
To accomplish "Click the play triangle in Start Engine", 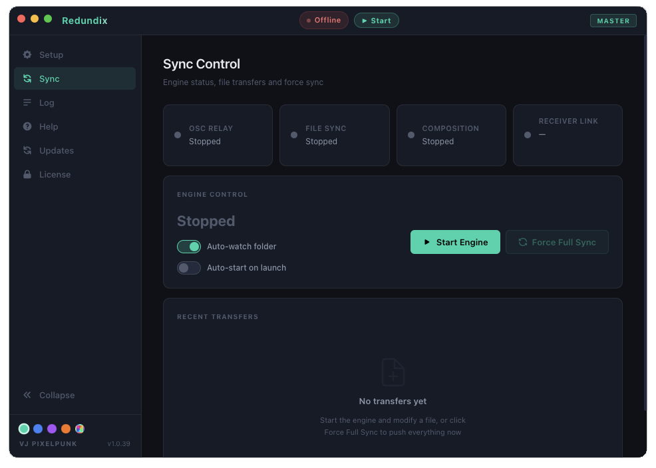I will 426,242.
